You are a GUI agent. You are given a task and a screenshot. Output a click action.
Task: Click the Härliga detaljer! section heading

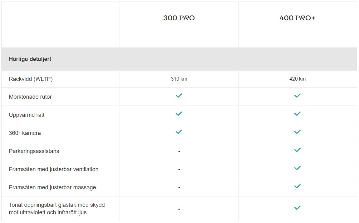click(30, 59)
